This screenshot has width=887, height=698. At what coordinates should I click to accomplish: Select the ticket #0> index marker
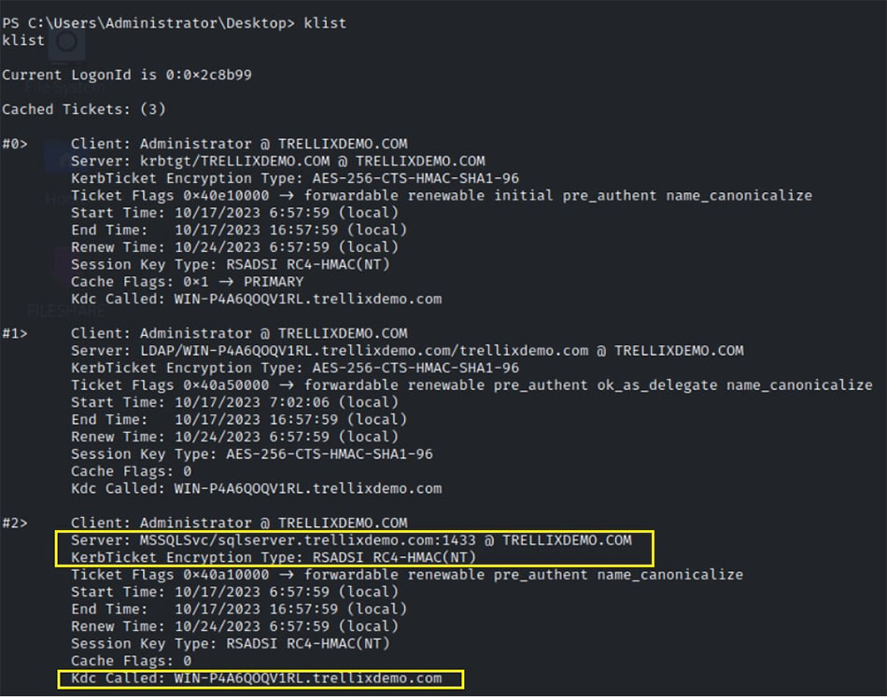[15, 144]
